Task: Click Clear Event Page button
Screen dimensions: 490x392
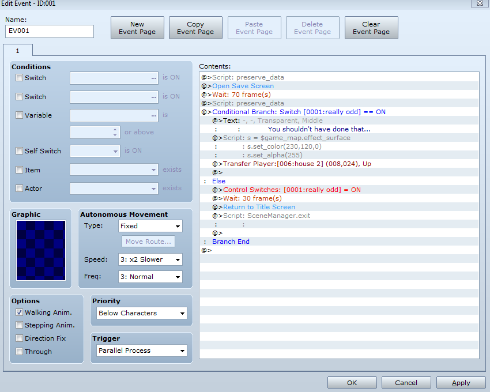Action: tap(371, 28)
